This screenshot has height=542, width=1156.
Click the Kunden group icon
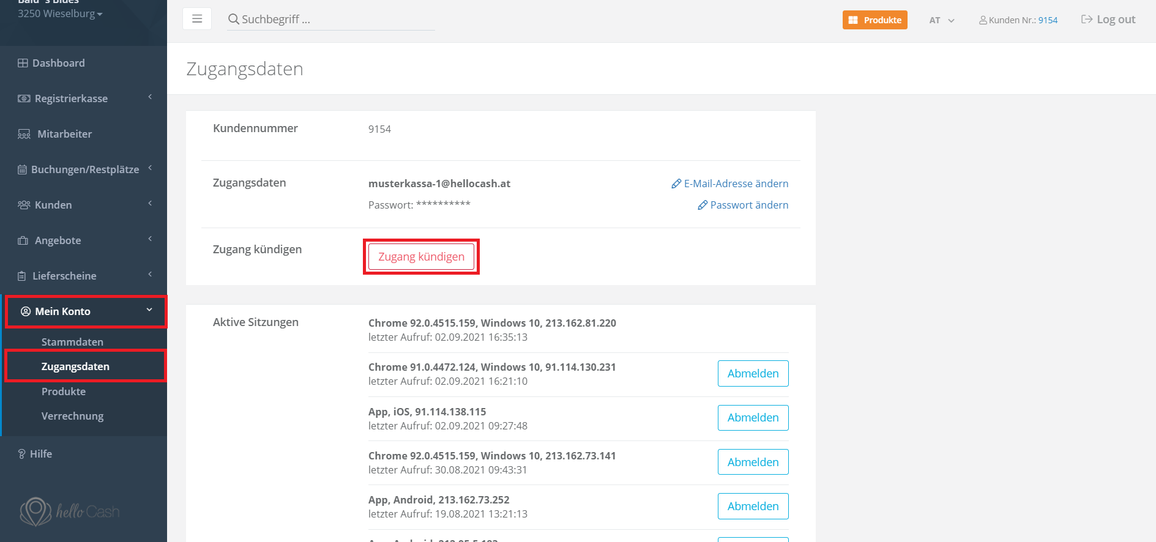[x=24, y=205]
